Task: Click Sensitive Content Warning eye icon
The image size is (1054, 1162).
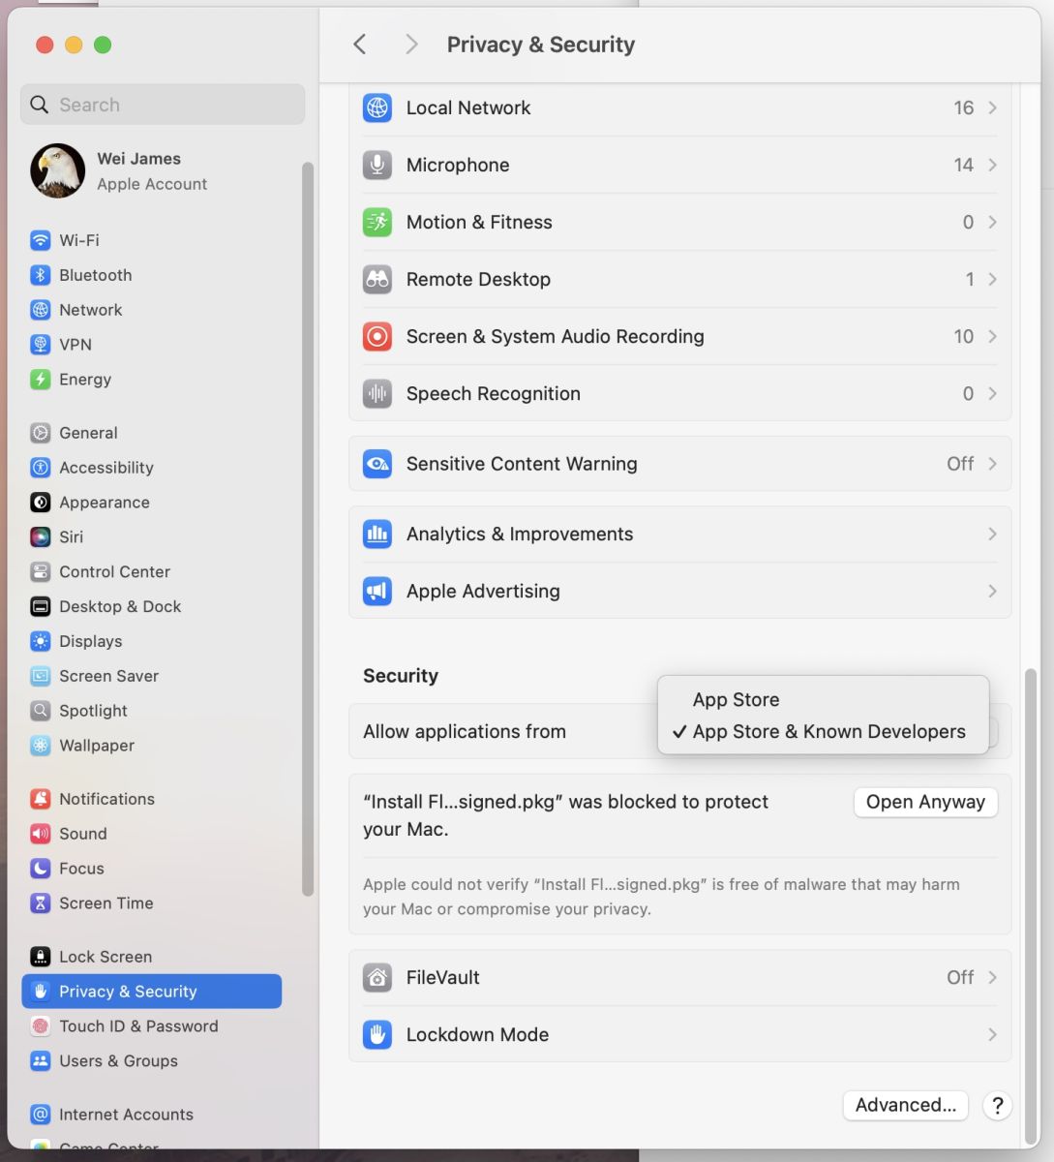Action: tap(377, 464)
